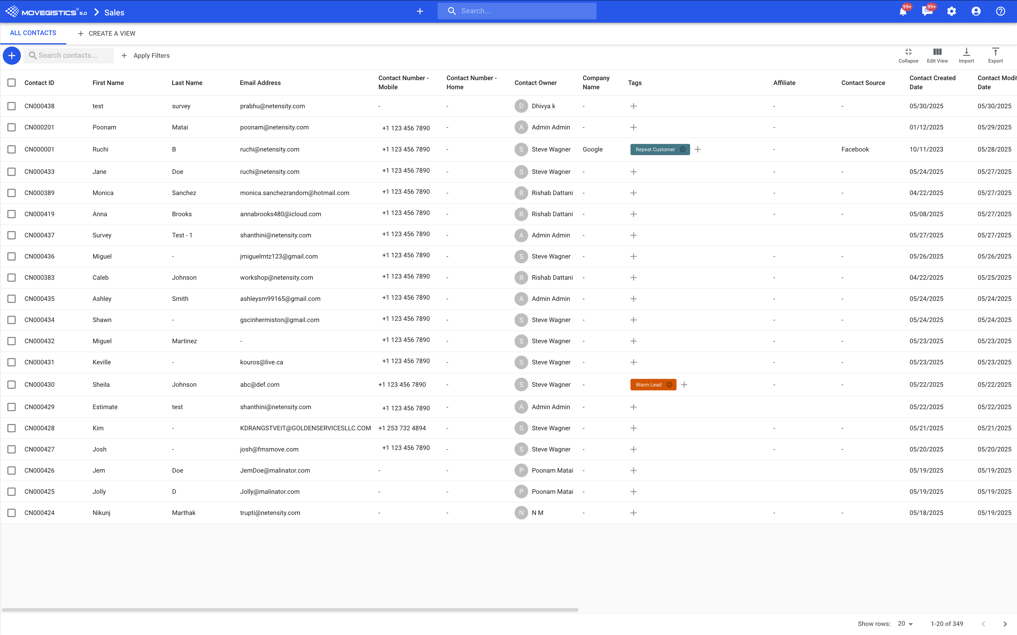Open the settings gear icon
Viewport: 1017px width, 635px height.
pyautogui.click(x=951, y=12)
